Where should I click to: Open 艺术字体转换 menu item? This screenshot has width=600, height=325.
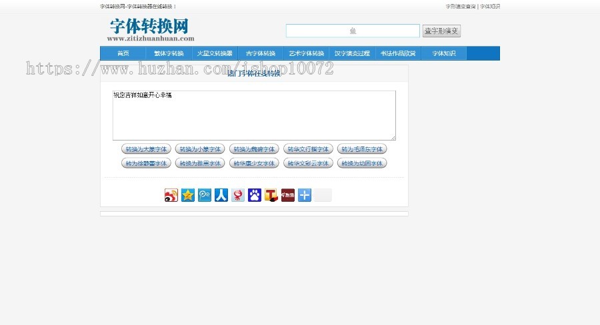tap(307, 53)
